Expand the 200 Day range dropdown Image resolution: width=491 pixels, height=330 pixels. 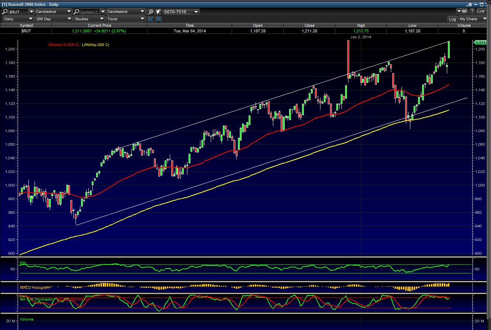point(53,19)
